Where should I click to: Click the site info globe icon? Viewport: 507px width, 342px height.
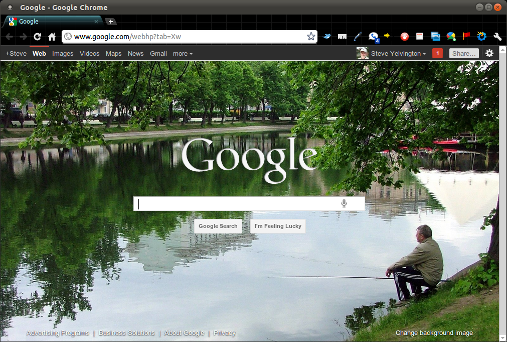[x=68, y=36]
